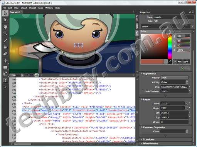Image resolution: width=197 pixels, height=147 pixels.
Task: Open advanced options marker for StrokeThickness
Action: (x=190, y=91)
